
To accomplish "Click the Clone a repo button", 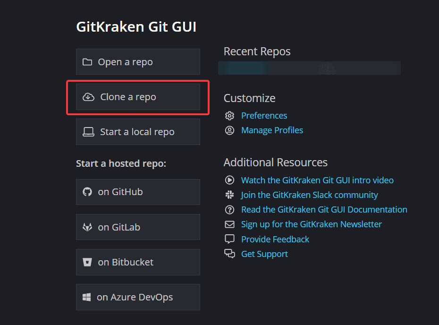I will 138,97.
